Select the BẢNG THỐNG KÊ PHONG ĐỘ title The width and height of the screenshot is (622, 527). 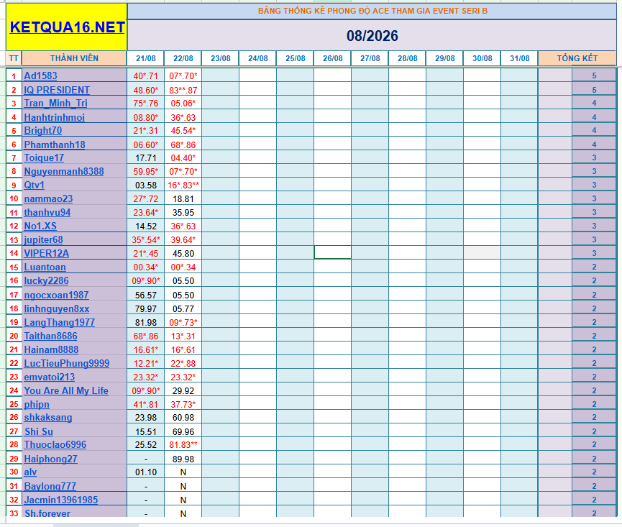click(372, 11)
